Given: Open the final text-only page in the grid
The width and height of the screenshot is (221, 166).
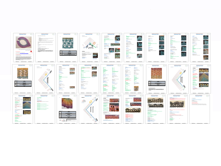Looking at the screenshot, I should tap(200, 109).
